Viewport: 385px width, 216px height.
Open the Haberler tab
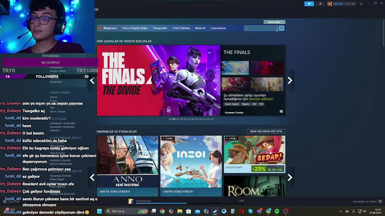click(x=200, y=28)
